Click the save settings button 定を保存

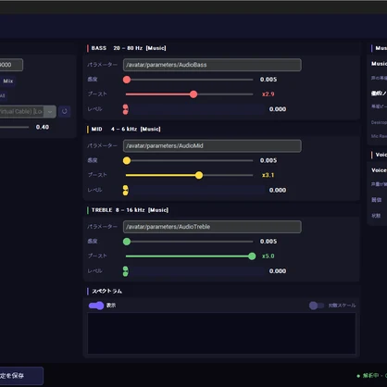(21, 376)
